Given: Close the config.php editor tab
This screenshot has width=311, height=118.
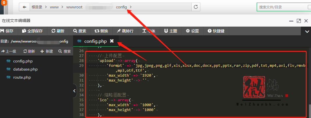Looking at the screenshot, I should click(112, 41).
